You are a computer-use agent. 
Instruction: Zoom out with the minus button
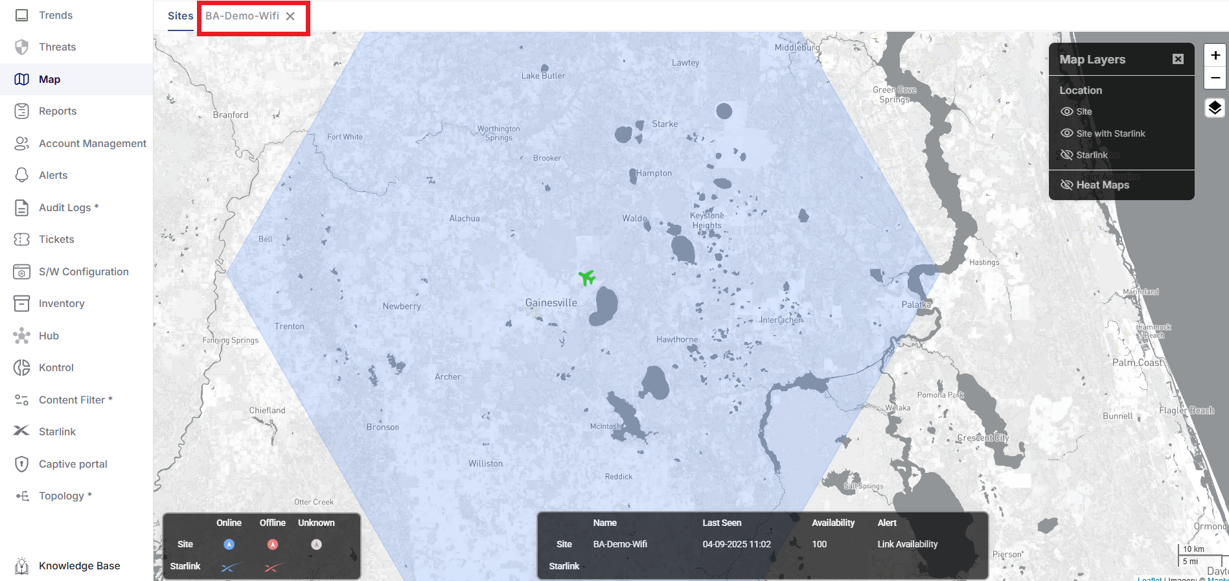[x=1215, y=78]
